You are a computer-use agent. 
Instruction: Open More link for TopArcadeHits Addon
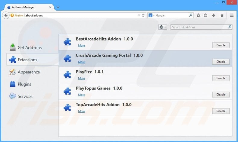tap(81, 111)
